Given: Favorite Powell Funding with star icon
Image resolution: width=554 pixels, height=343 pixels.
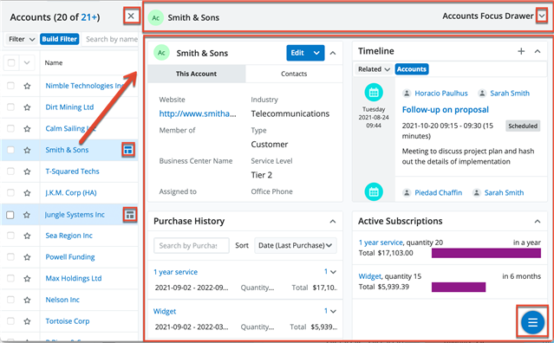Looking at the screenshot, I should pyautogui.click(x=27, y=257).
